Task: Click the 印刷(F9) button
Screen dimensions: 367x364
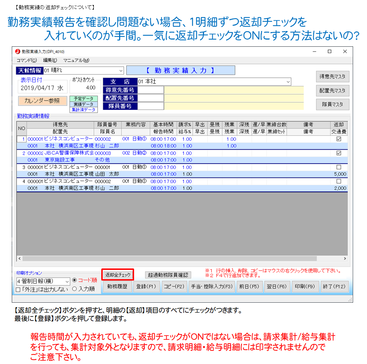Action: click(x=305, y=287)
